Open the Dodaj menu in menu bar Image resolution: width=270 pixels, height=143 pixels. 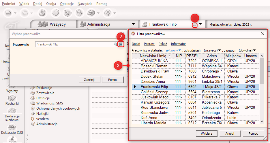(37, 4)
